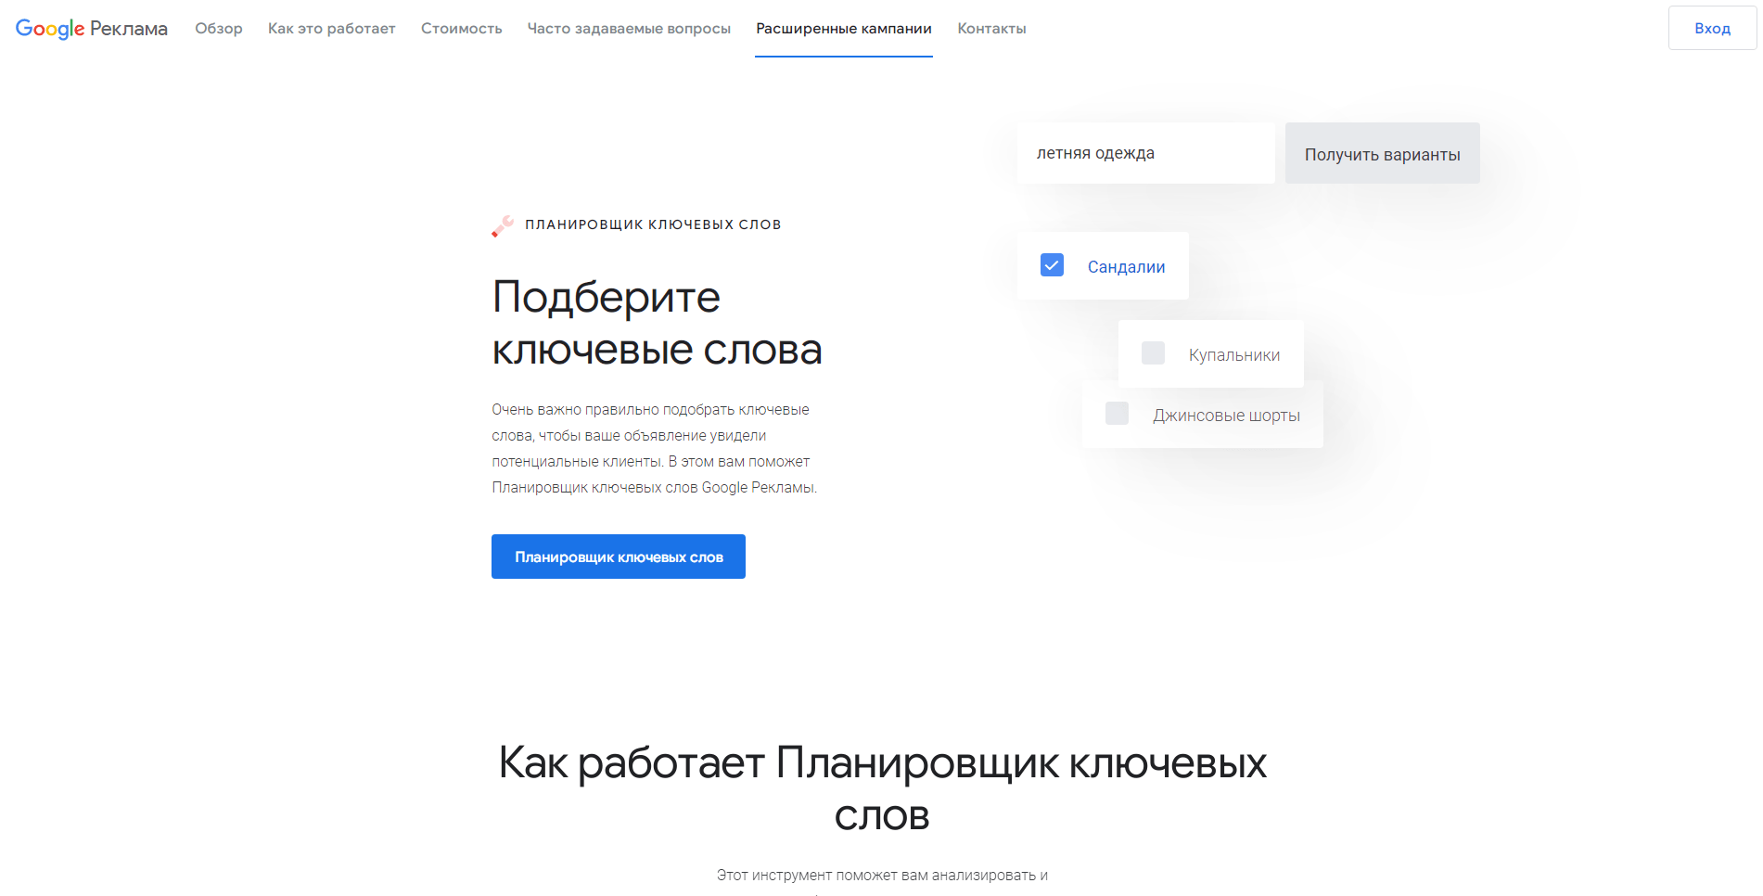1763x896 pixels.
Task: Click the Вход sign-in button
Action: coord(1712,28)
